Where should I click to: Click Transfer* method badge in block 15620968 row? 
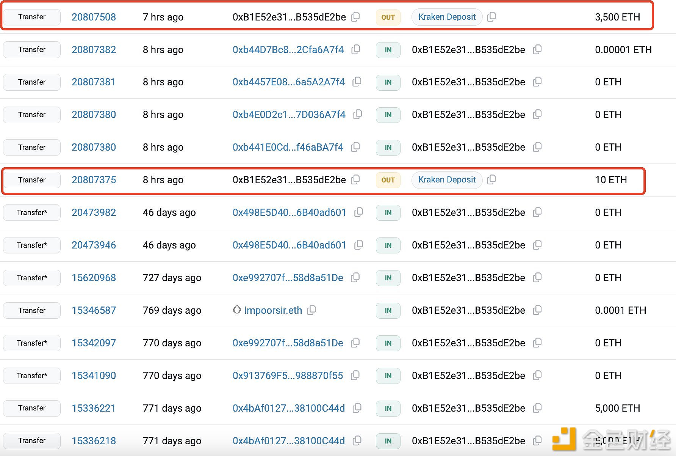(32, 278)
